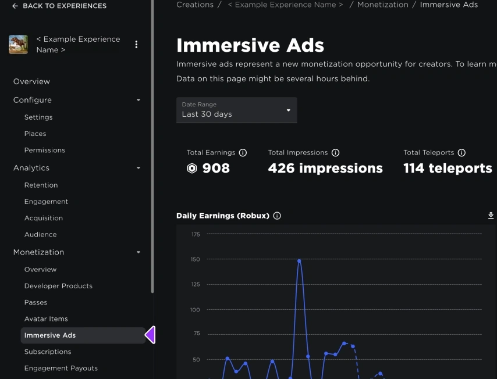
Task: Open Settings under Configure
Action: pyautogui.click(x=38, y=117)
